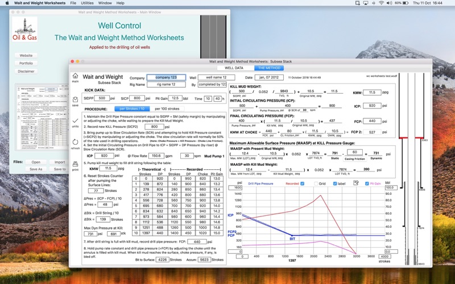Click the AirPlay icon in menu bar
The height and width of the screenshot is (284, 455).
click(366, 3)
